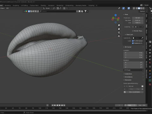Click the End frame 250 field
Screen dimensions: 152x114
142,105
